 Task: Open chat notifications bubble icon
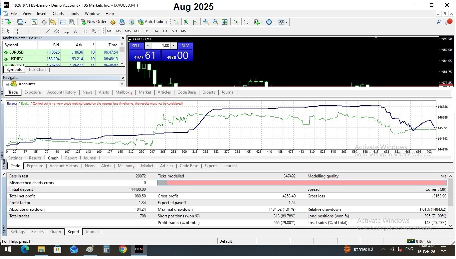(x=449, y=22)
